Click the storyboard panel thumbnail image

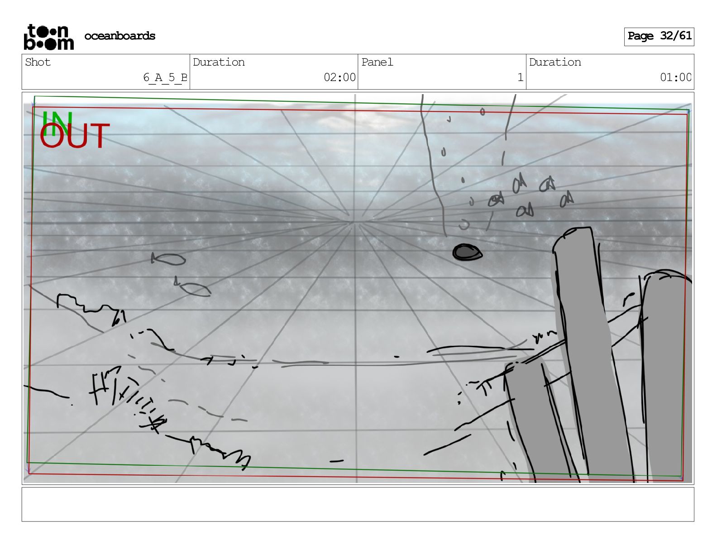pos(358,288)
